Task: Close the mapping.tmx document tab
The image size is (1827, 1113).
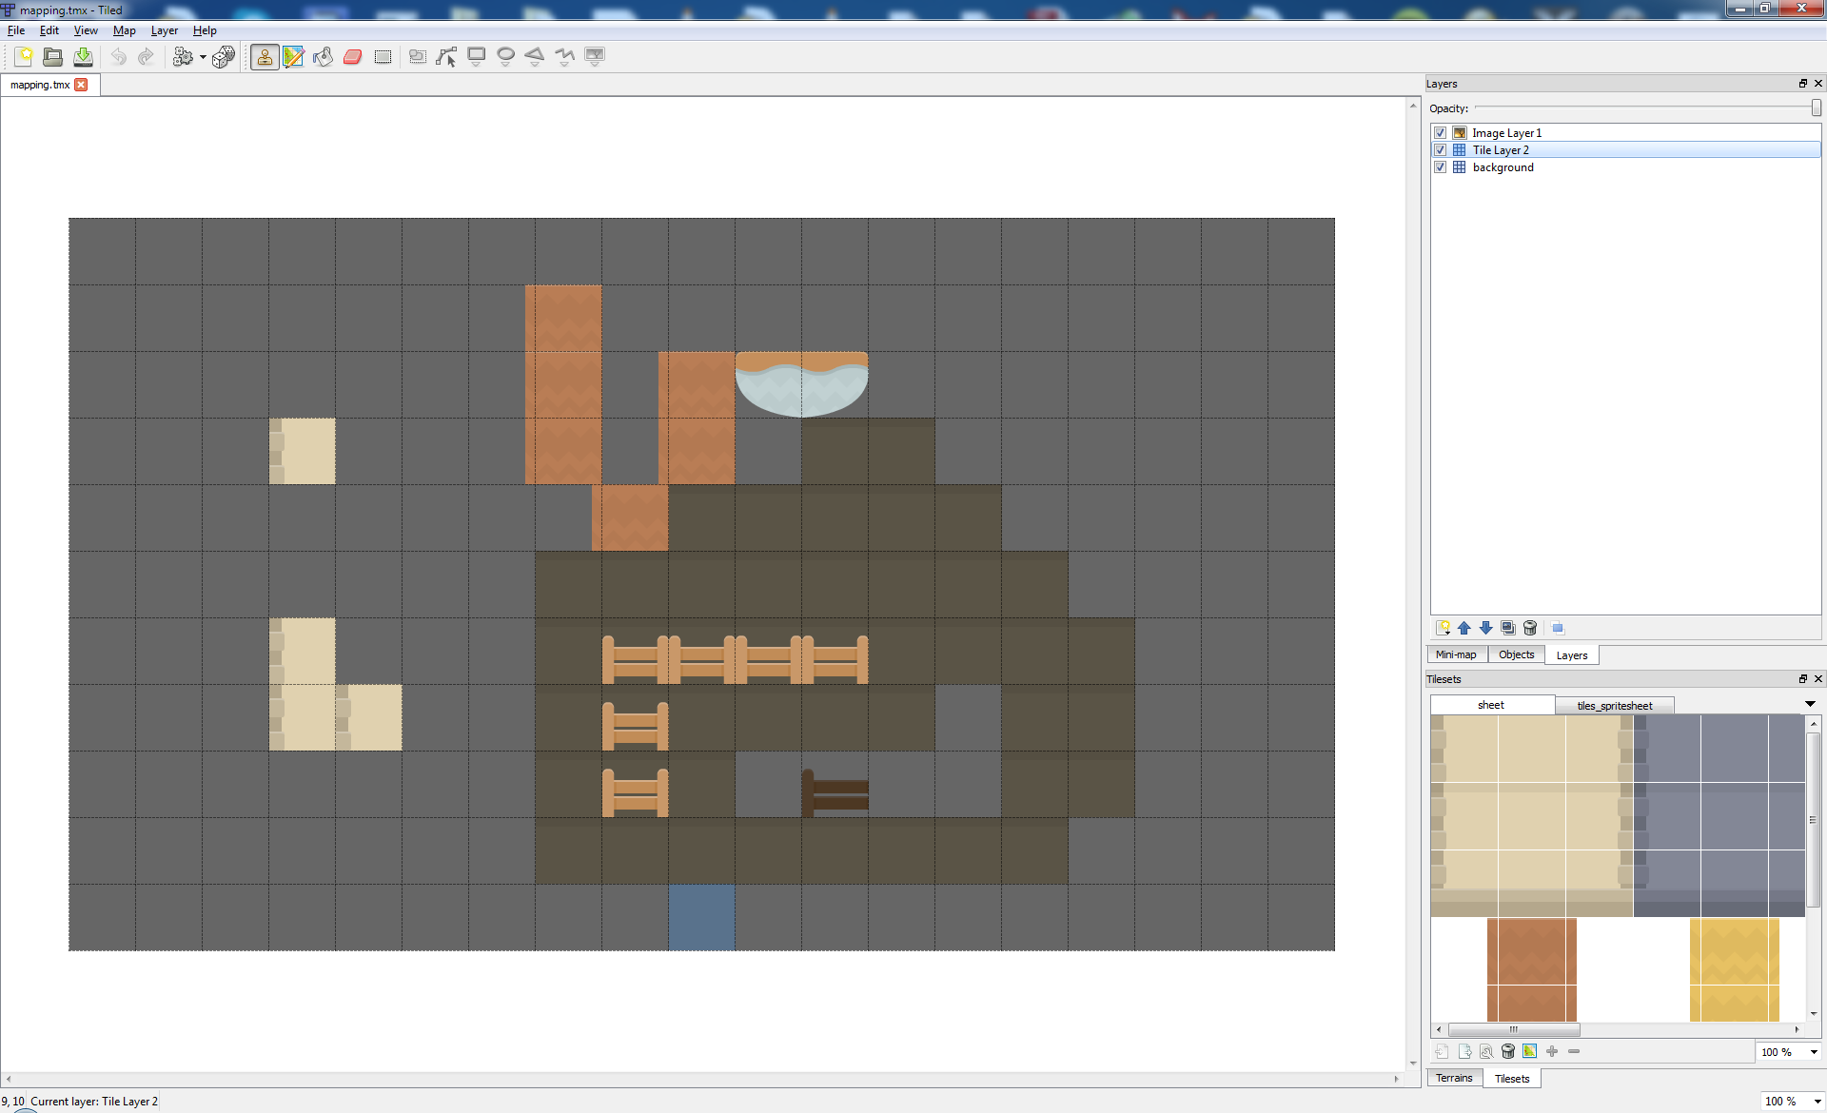Action: [81, 85]
